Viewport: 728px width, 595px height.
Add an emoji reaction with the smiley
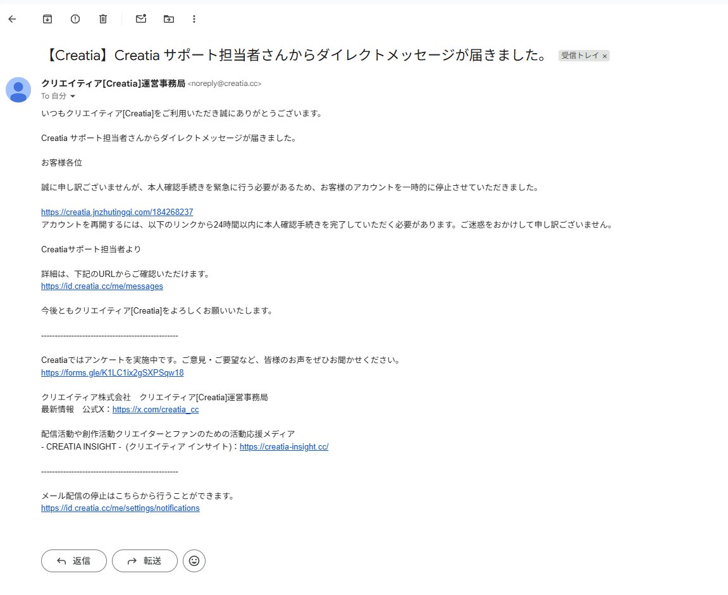(x=194, y=561)
